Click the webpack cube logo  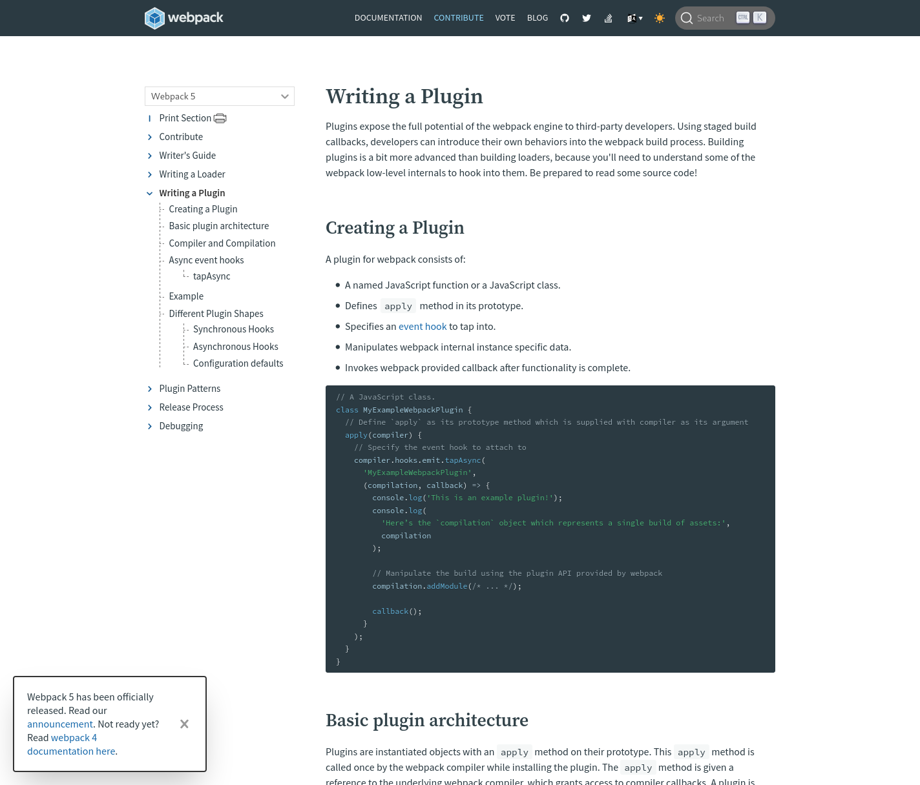(x=155, y=18)
